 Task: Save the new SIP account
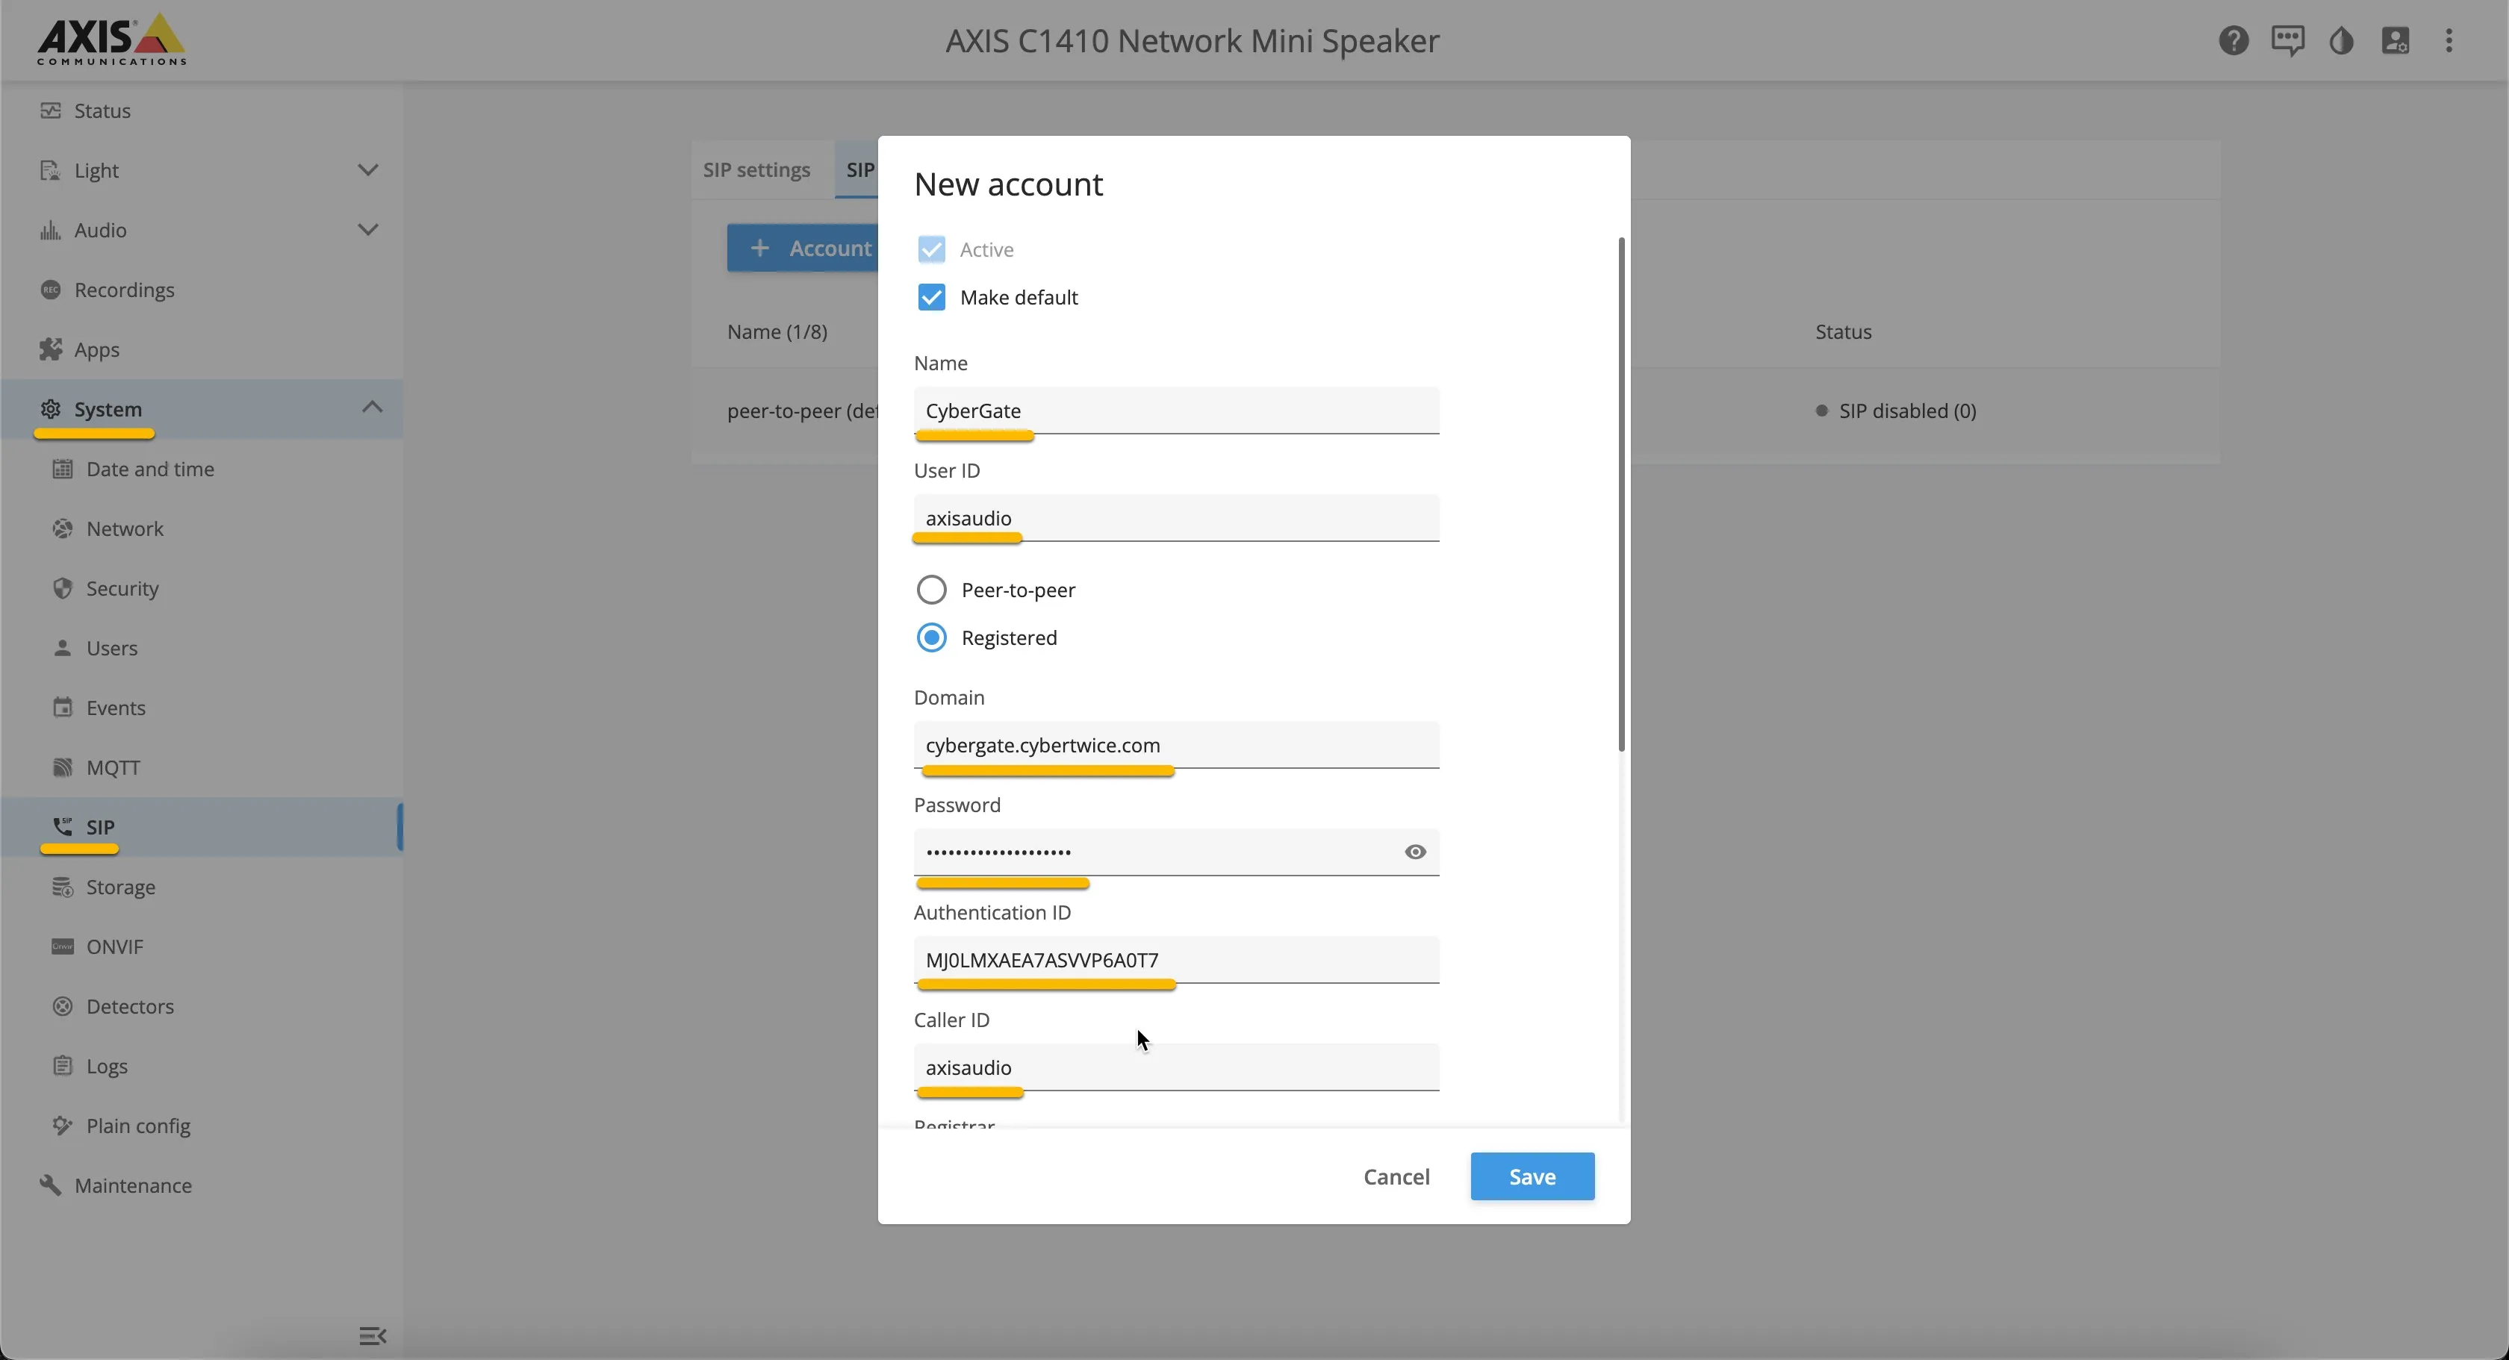(1532, 1176)
